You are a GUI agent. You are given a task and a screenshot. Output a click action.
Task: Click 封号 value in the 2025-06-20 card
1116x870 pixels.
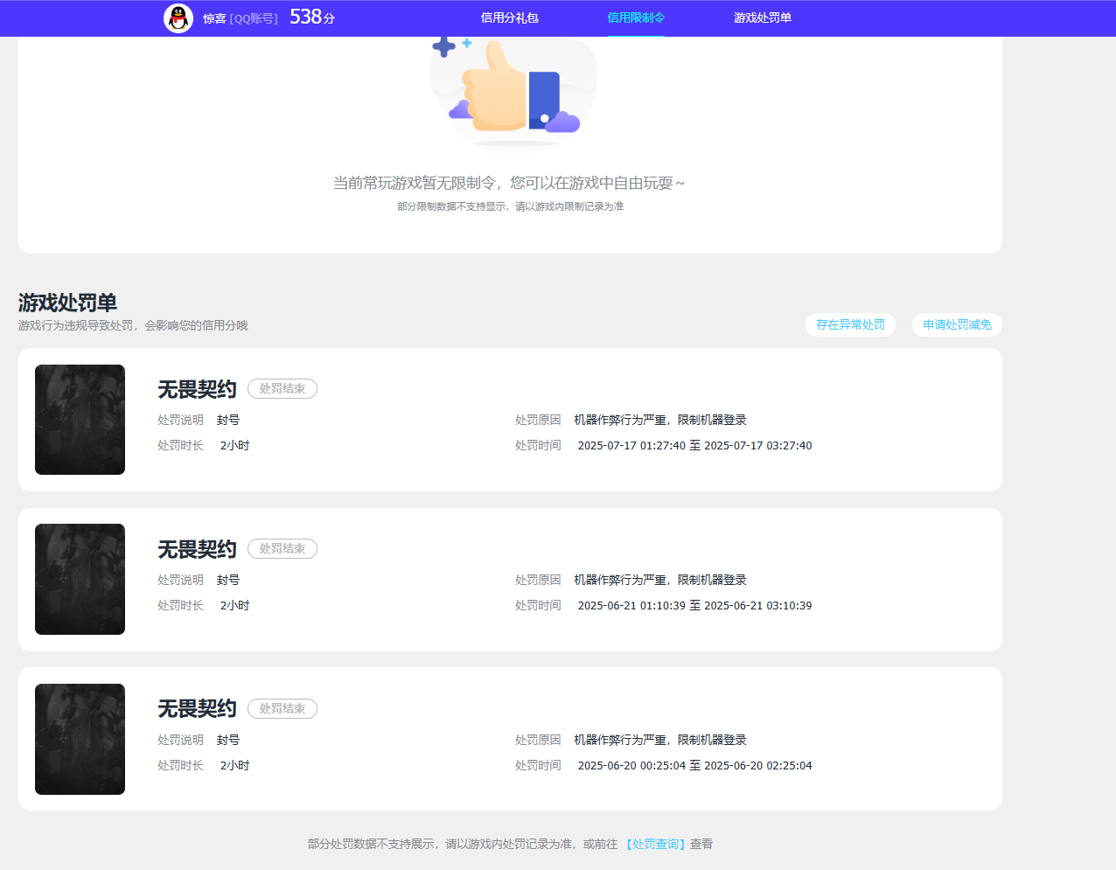[228, 741]
